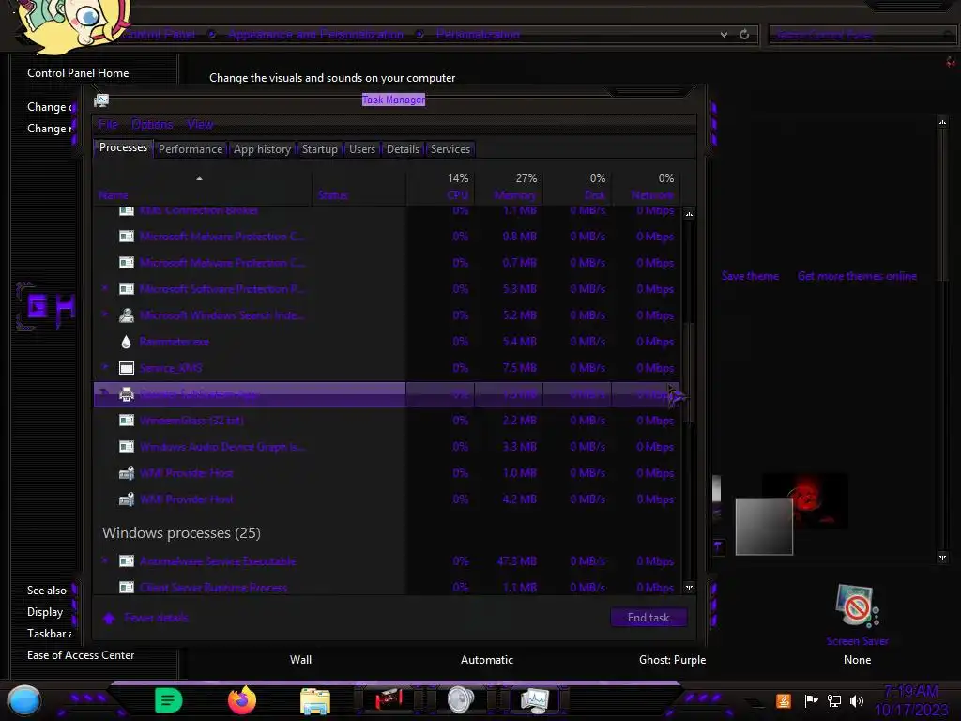Click the second WMI Provider Host icon
Screen dimensions: 961x721
pyautogui.click(x=127, y=499)
